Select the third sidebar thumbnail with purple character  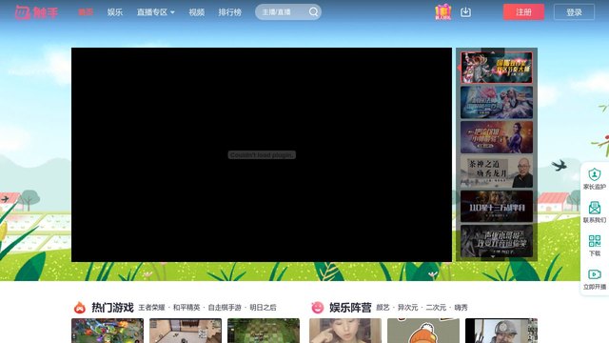(x=497, y=137)
